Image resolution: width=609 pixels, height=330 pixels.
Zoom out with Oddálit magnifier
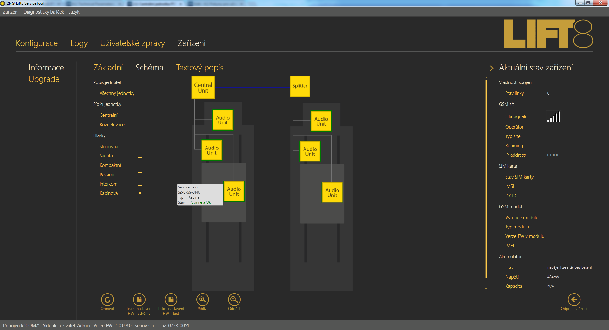click(x=234, y=300)
